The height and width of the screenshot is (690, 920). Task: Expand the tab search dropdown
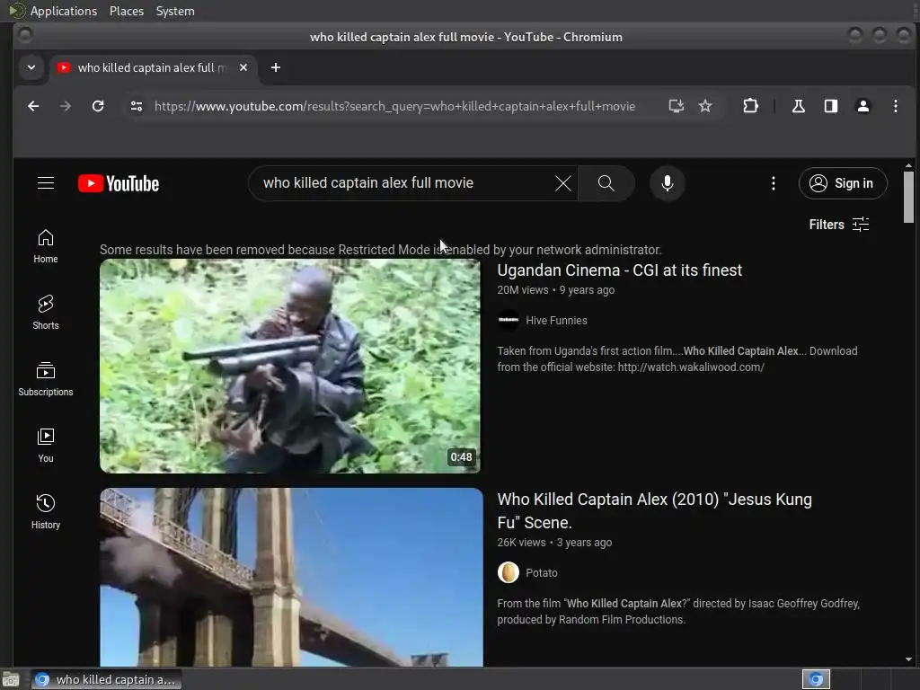tap(31, 67)
